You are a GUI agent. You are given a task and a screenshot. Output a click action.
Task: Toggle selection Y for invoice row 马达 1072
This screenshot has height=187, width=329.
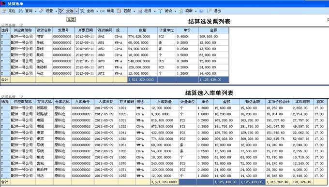click(5, 73)
